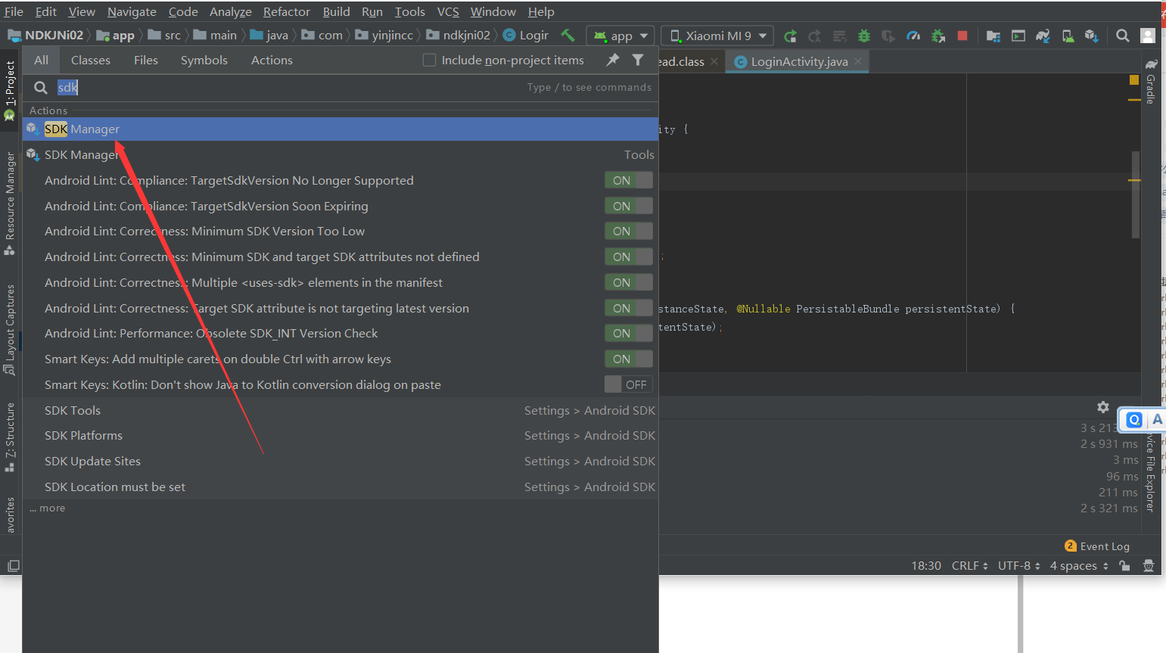
Task: Show more search results
Action: pos(48,508)
